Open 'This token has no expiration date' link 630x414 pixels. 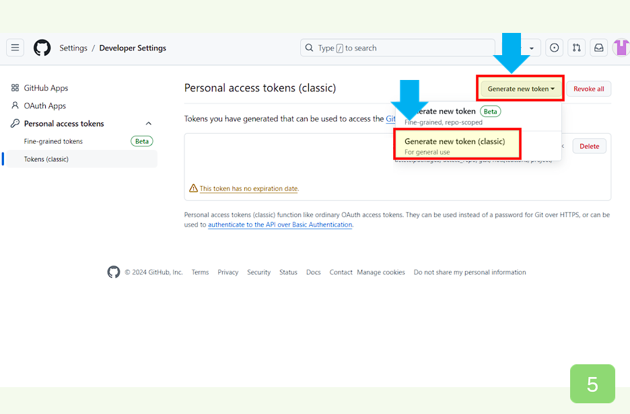click(x=249, y=189)
